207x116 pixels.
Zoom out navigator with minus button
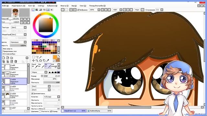click(22, 19)
